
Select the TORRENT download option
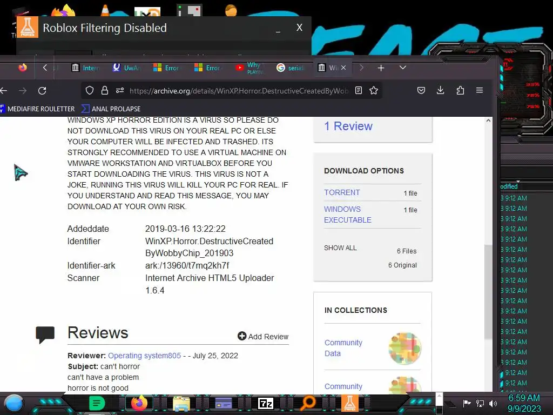(x=342, y=192)
